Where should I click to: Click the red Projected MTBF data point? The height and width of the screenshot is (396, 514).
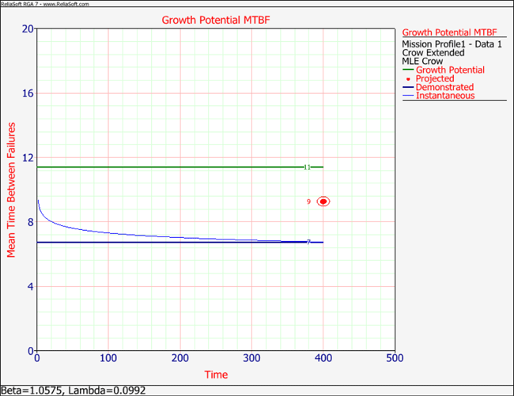click(x=323, y=202)
